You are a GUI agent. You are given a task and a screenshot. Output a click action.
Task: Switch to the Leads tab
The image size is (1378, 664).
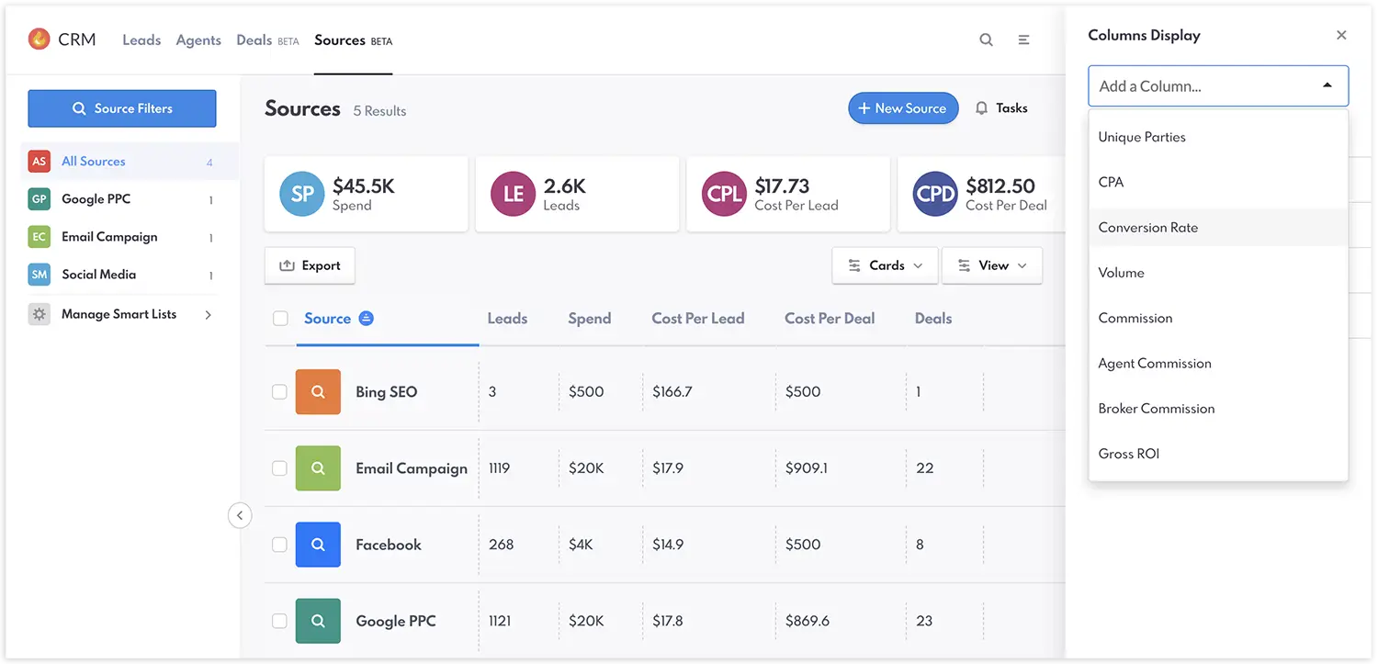141,40
